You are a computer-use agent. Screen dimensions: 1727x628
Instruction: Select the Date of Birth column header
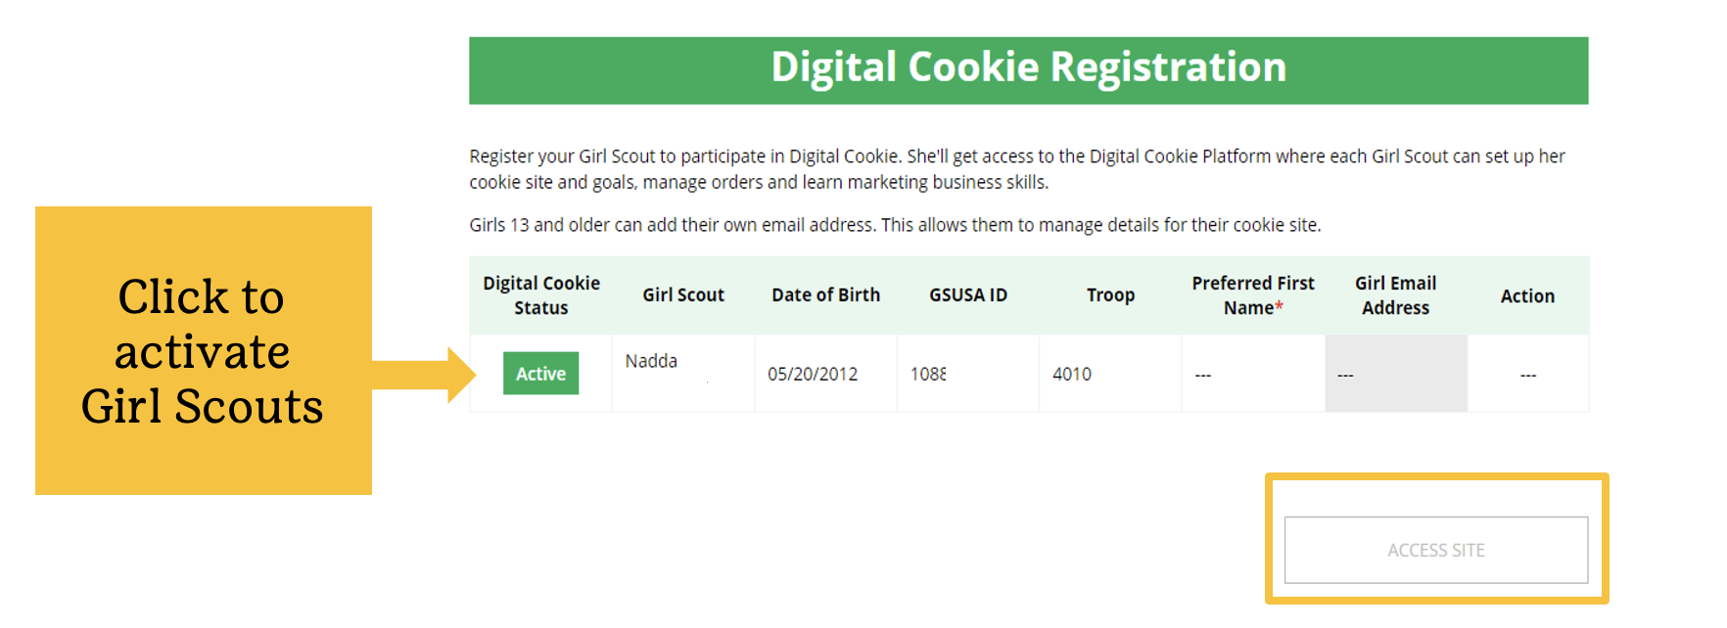click(x=825, y=294)
